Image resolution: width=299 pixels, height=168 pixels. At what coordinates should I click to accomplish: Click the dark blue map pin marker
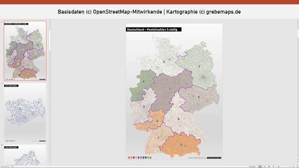pyautogui.click(x=146, y=158)
